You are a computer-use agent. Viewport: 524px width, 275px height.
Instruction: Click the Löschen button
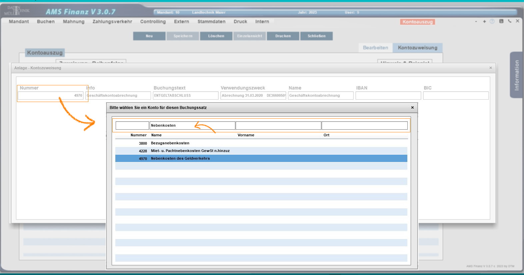point(216,36)
